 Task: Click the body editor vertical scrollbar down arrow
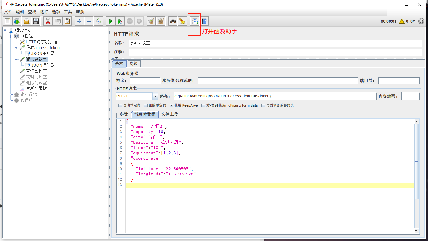coord(417,231)
